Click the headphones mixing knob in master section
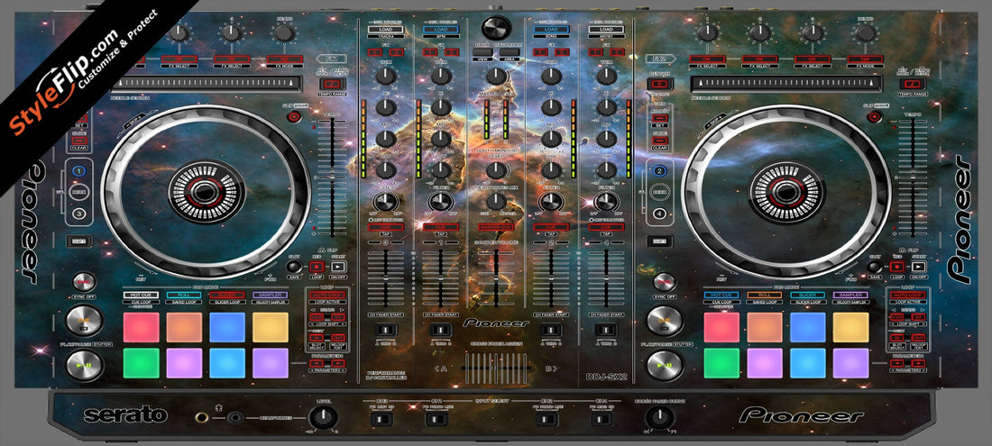The width and height of the screenshot is (992, 446). (x=497, y=202)
